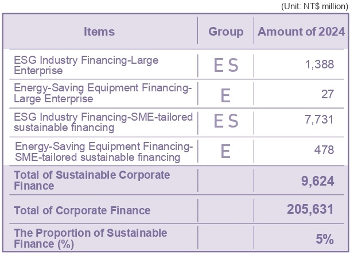
Task: Click the 5% proportion value
Action: coord(325,239)
